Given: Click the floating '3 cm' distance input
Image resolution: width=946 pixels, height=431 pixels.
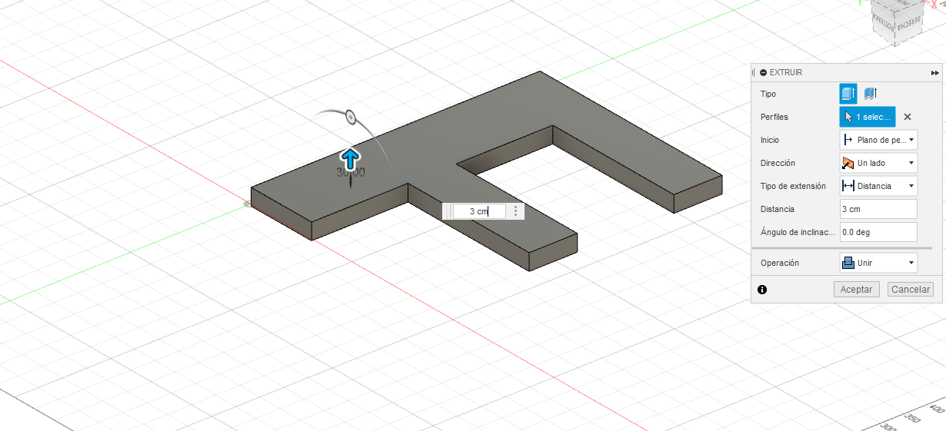Looking at the screenshot, I should pos(479,211).
